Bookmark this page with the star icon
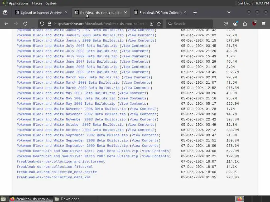 159,24
